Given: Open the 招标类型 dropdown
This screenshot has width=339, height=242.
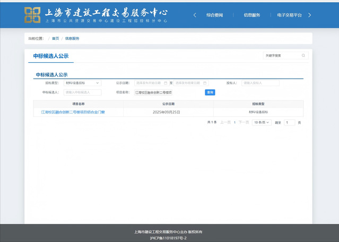Looking at the screenshot, I should (82, 83).
